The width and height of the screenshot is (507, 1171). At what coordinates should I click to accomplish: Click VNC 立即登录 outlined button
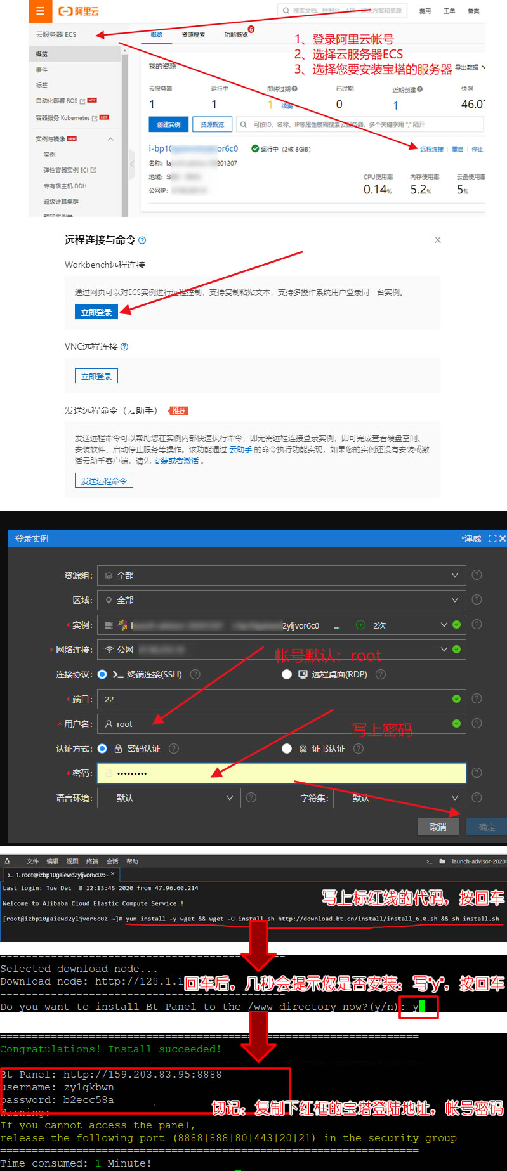point(96,376)
